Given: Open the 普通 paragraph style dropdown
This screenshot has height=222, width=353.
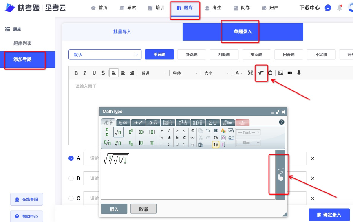Looking at the screenshot, I should click(154, 73).
